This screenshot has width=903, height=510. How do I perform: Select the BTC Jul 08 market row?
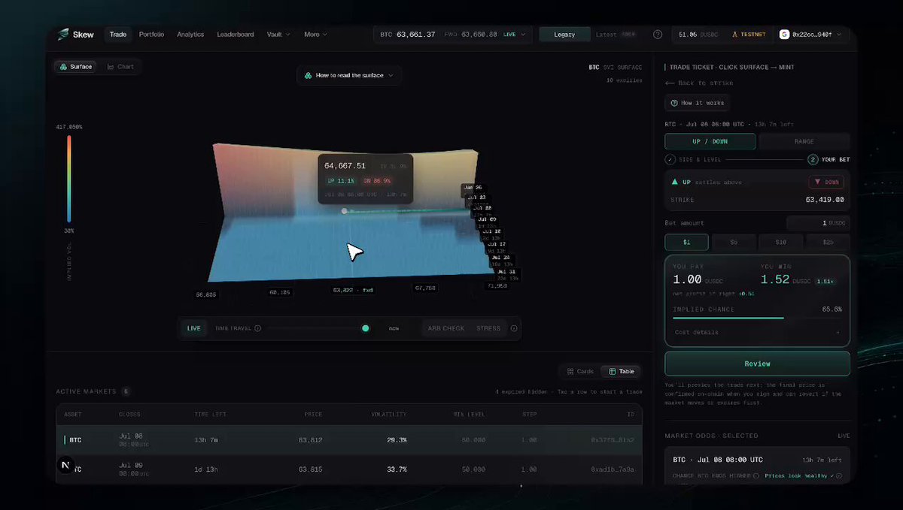349,440
